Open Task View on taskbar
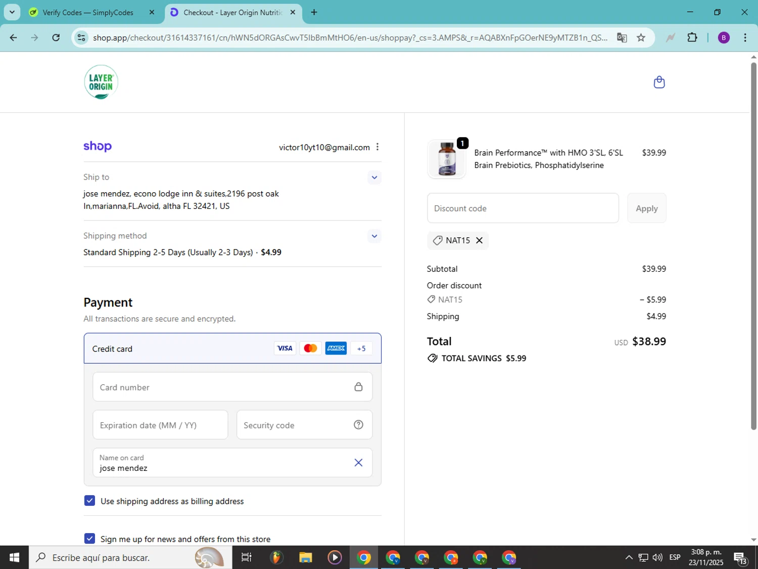Image resolution: width=758 pixels, height=569 pixels. click(246, 557)
